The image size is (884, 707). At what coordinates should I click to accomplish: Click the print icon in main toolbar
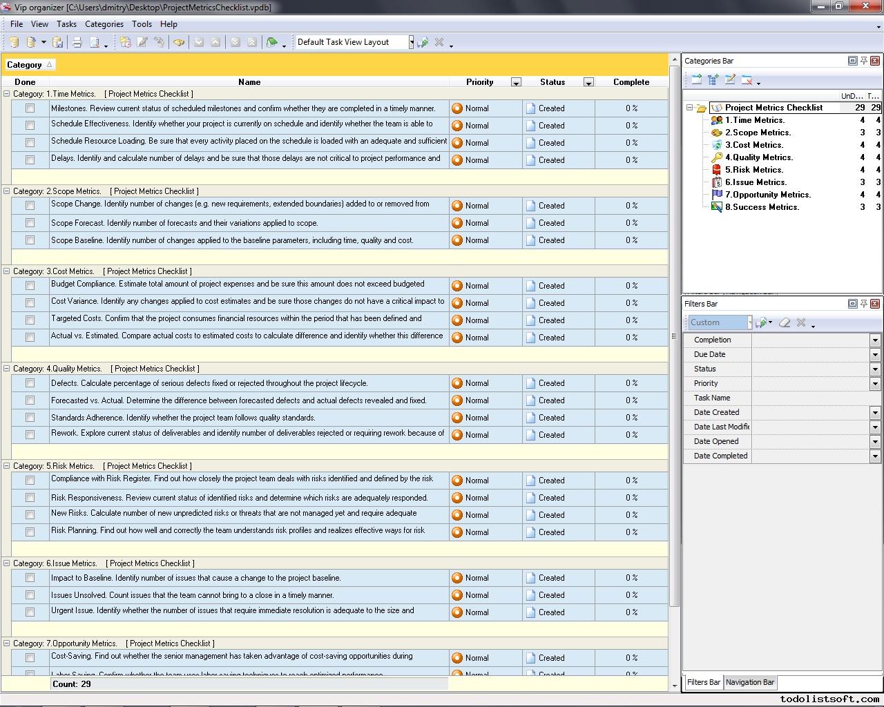click(77, 42)
